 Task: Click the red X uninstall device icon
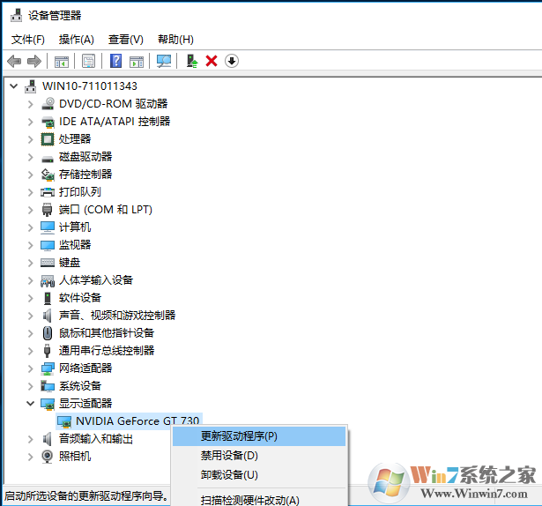tap(212, 61)
